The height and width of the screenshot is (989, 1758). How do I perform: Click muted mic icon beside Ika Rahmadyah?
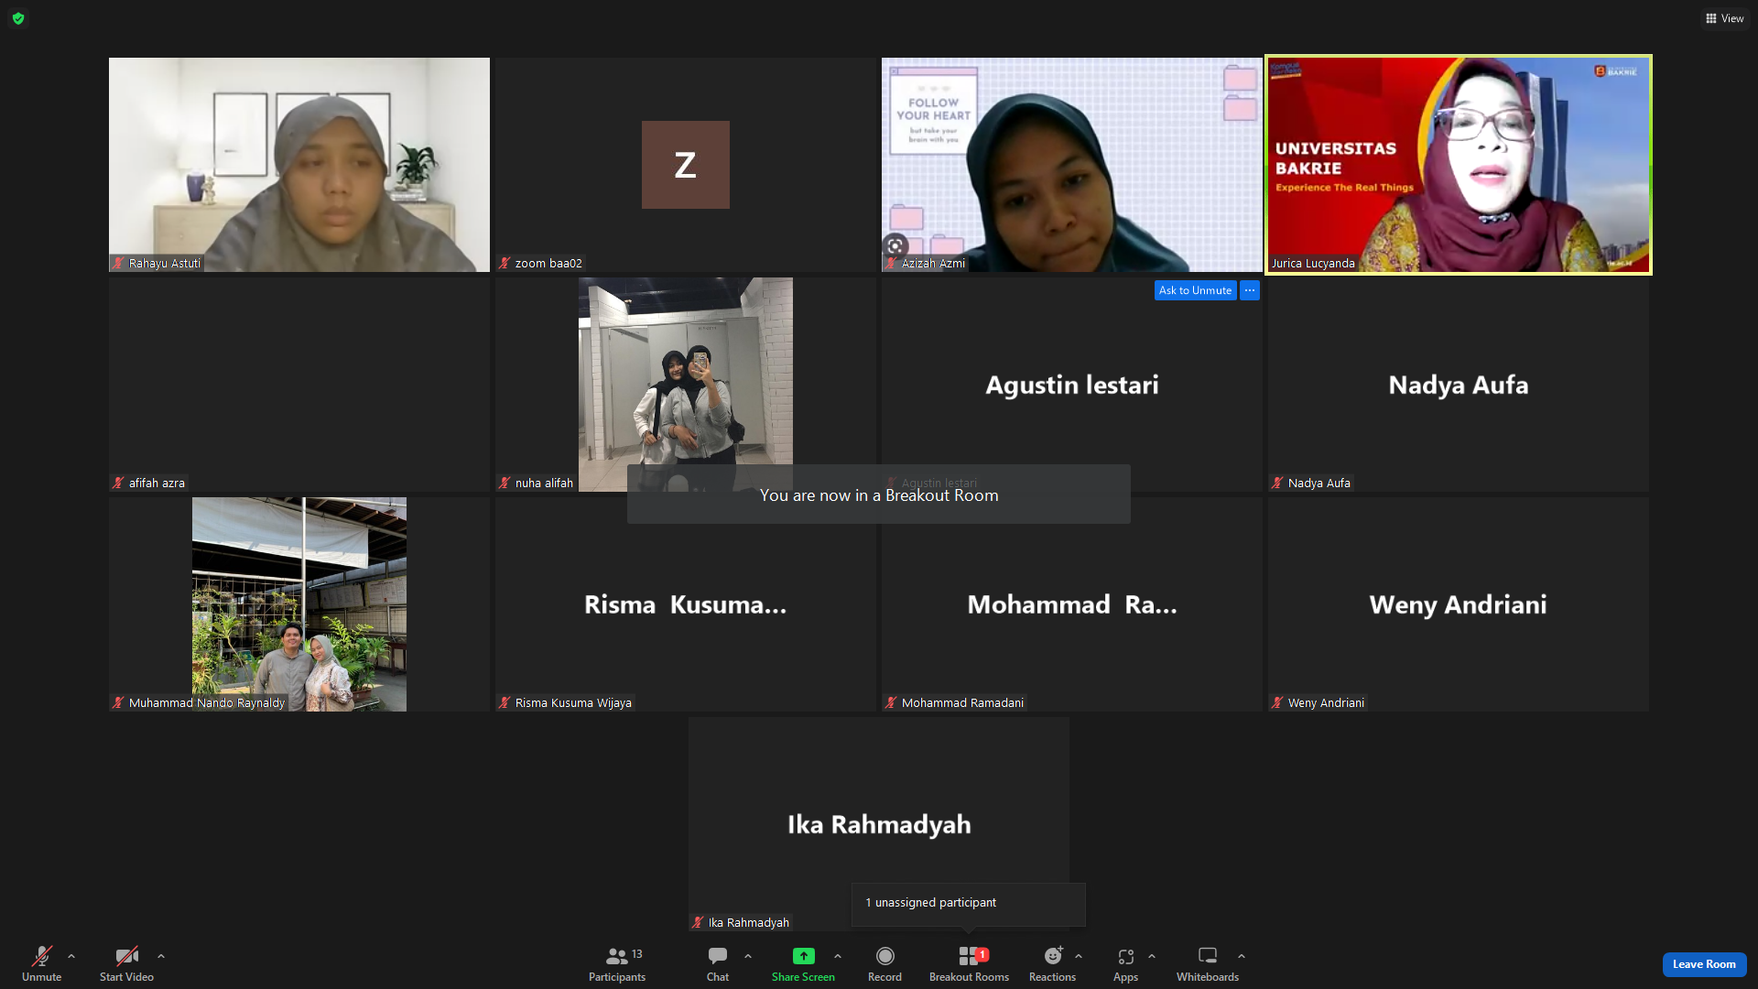click(698, 923)
